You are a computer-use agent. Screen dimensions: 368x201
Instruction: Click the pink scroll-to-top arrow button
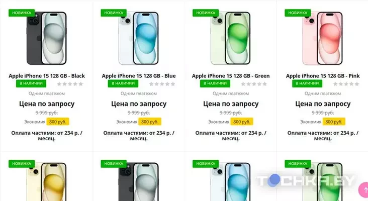point(363,189)
